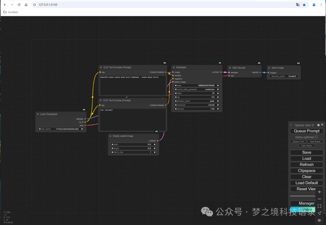Click scheduler left arrow on KSampler
The height and width of the screenshot is (225, 326).
pyautogui.click(x=175, y=105)
